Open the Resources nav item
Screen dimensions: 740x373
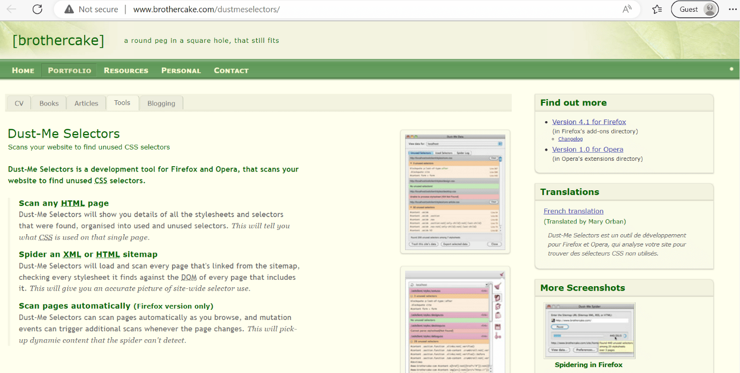[x=126, y=70]
